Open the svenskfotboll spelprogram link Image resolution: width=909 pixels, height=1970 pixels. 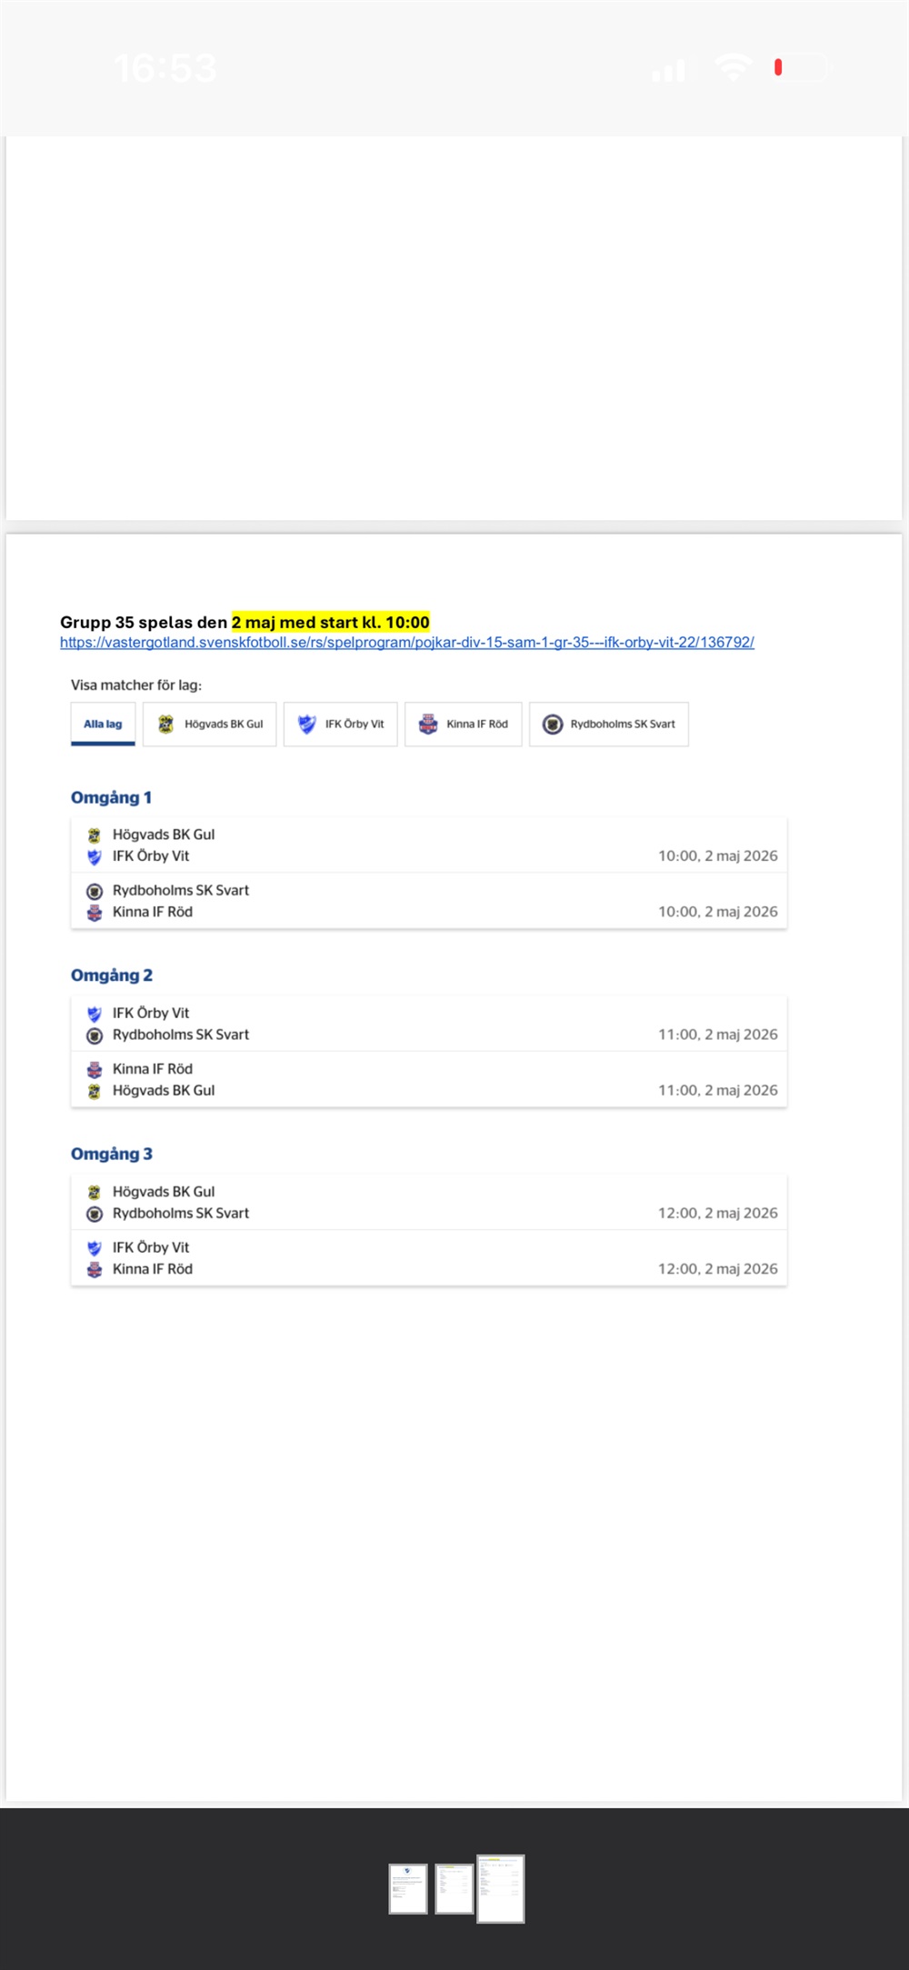pyautogui.click(x=406, y=643)
